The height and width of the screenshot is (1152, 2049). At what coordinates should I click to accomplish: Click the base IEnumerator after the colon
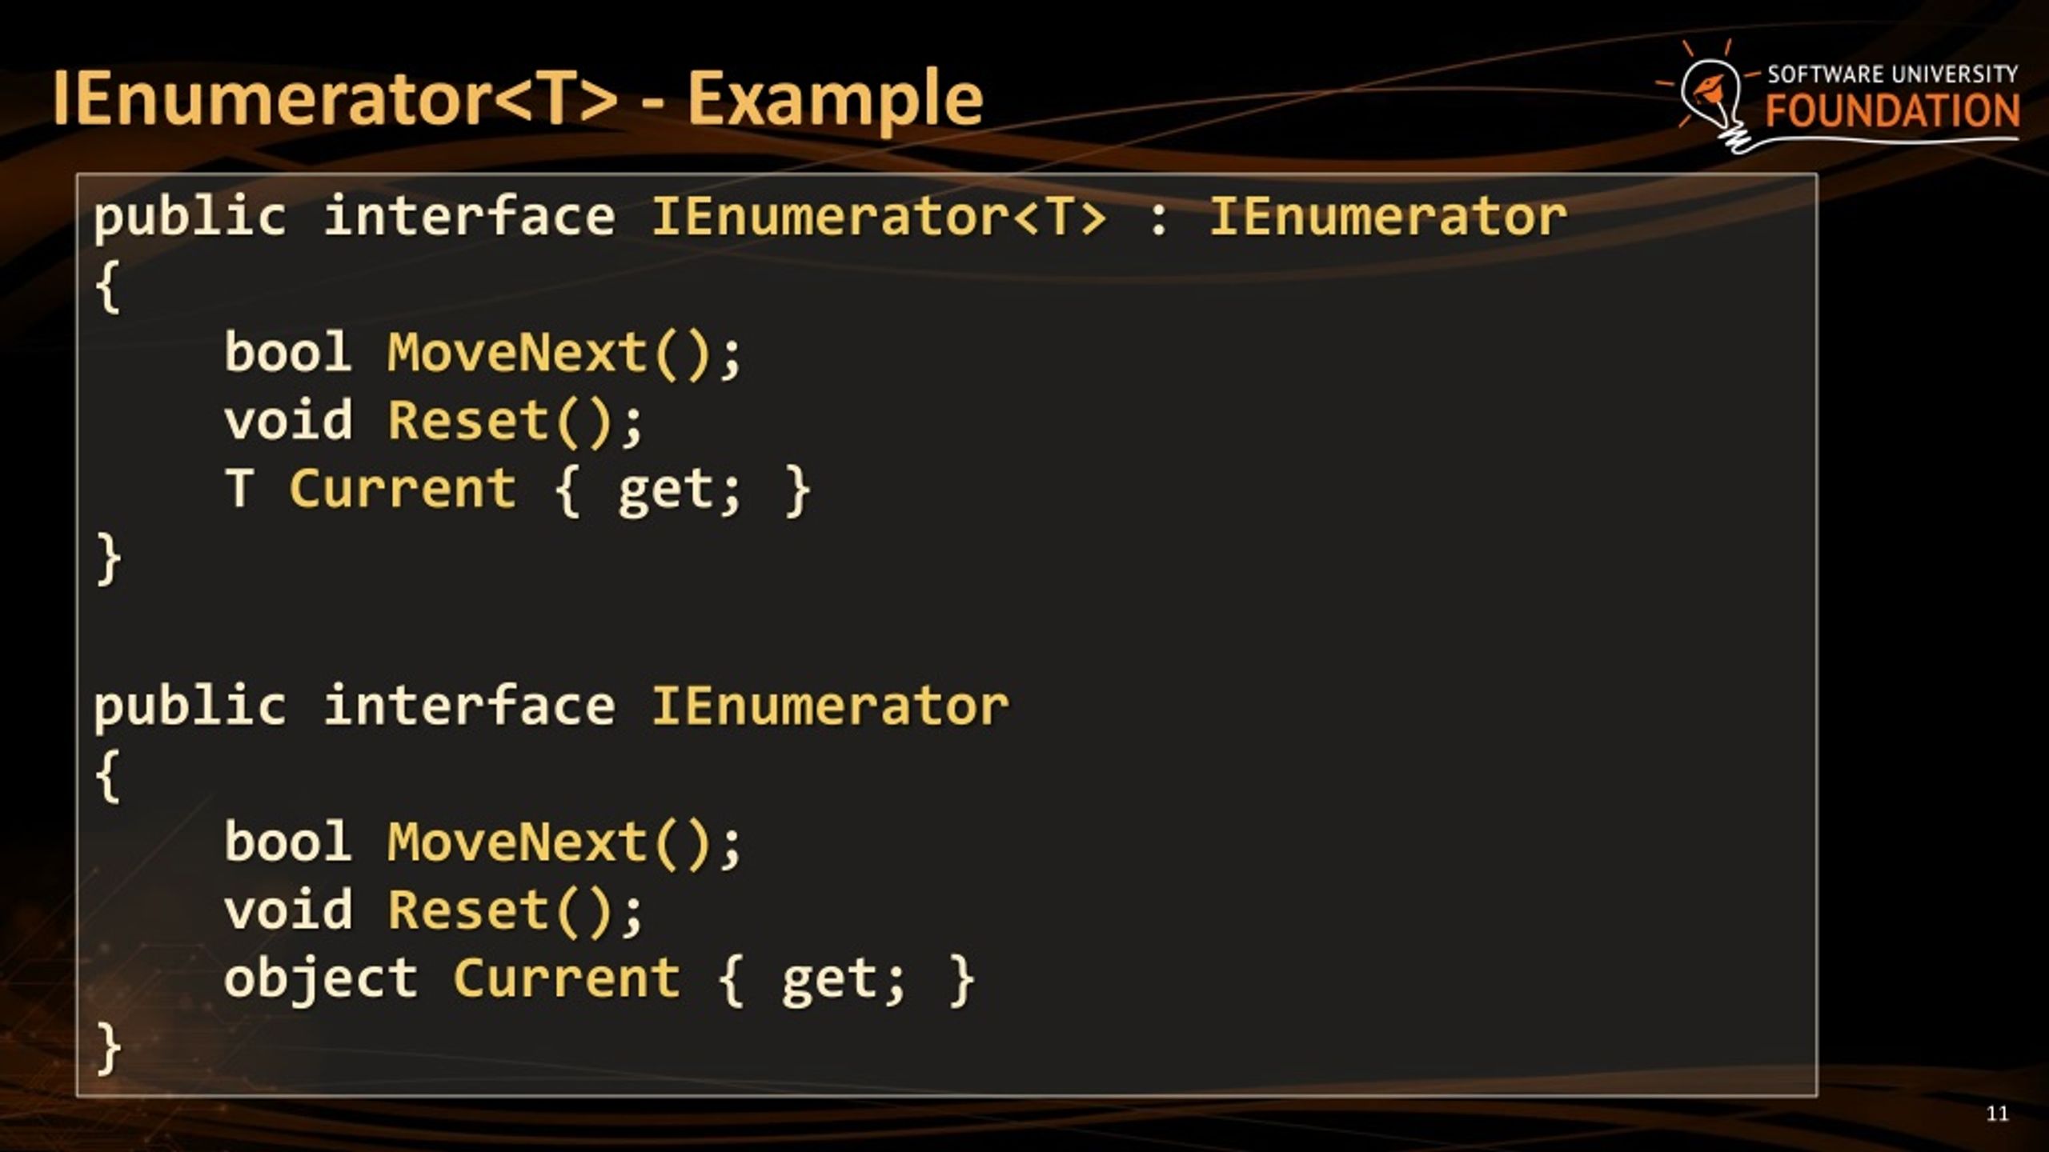pyautogui.click(x=1388, y=217)
